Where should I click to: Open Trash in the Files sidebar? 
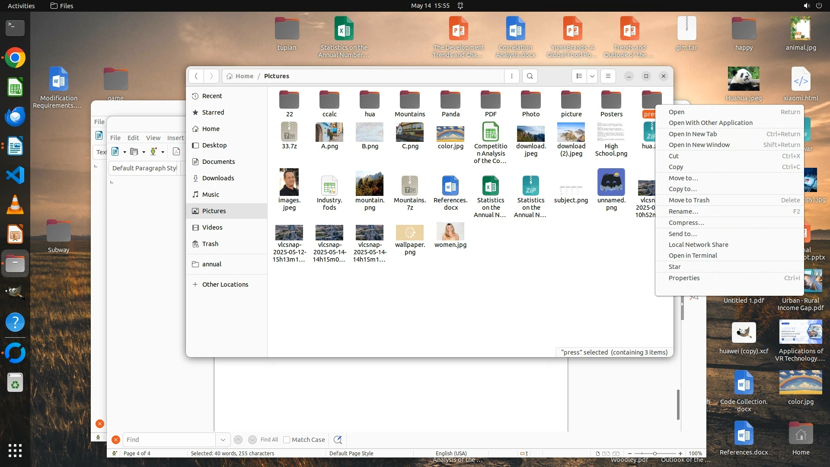[210, 244]
